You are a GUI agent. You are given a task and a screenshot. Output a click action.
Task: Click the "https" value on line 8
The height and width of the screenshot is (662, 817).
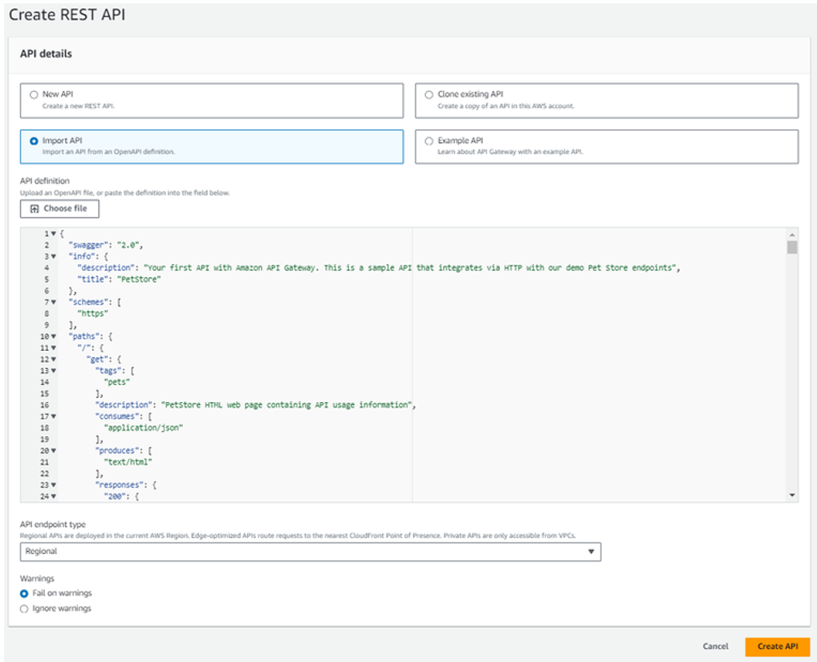coord(93,314)
